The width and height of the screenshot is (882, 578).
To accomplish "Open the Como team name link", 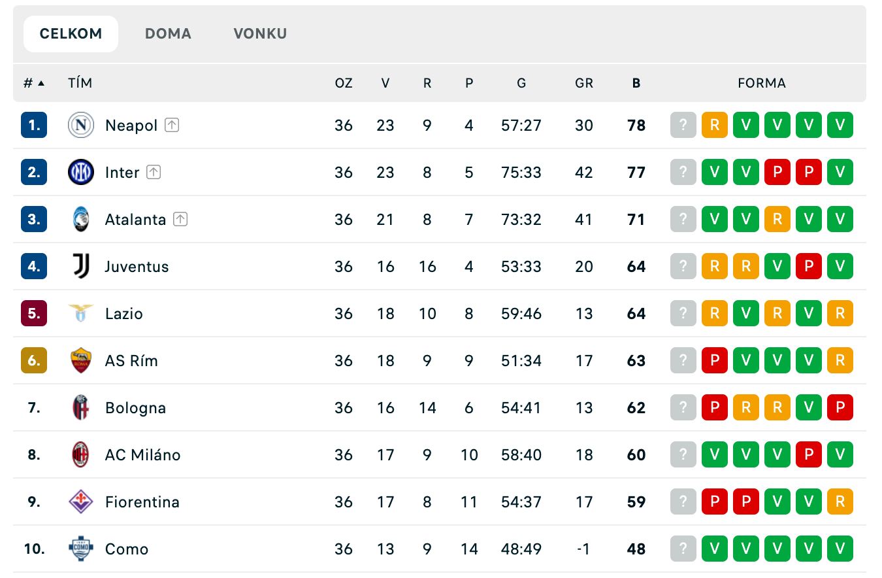I will 127,549.
